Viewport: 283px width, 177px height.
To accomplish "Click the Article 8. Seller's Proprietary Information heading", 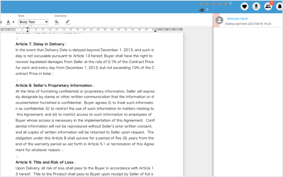I will click(x=54, y=85).
